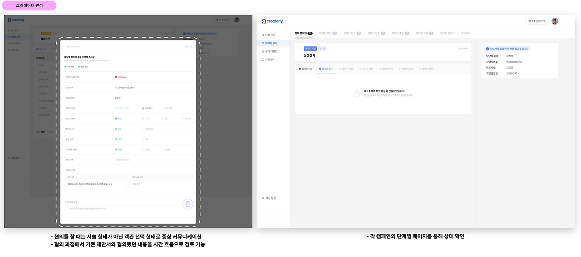Click the opening date value 20200421

coord(512,73)
